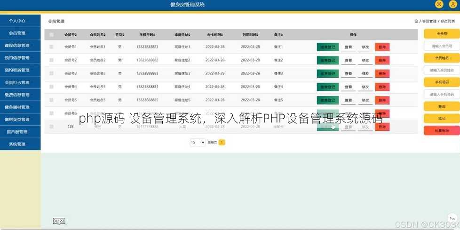Screen dimensions: 460x230
Task: Click red 删除 button for 会员号1
Action: pyautogui.click(x=382, y=47)
